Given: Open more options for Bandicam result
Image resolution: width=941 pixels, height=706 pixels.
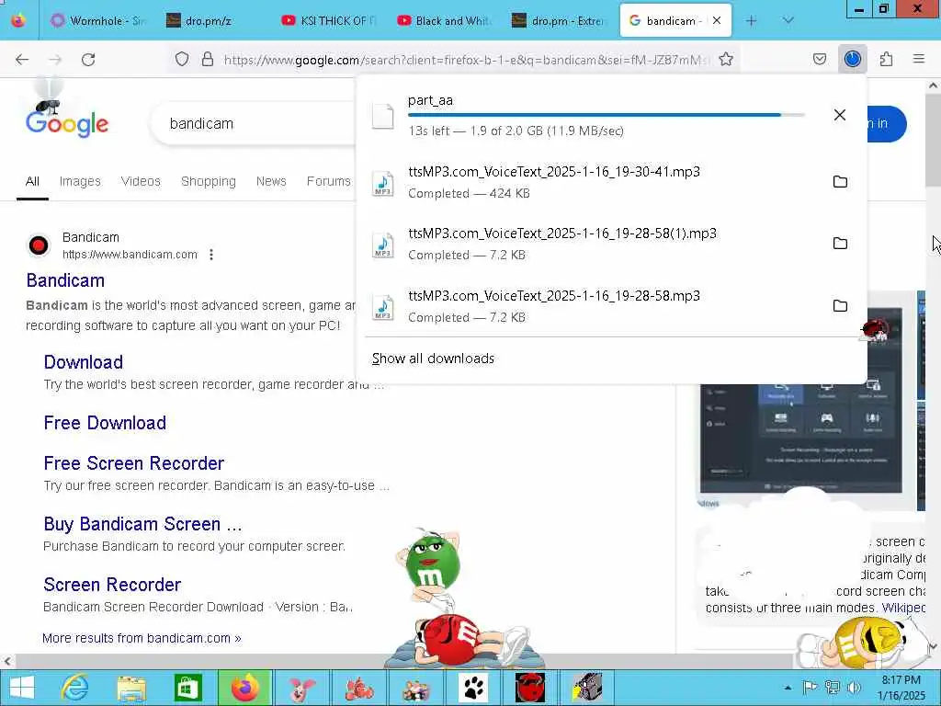Looking at the screenshot, I should [211, 255].
